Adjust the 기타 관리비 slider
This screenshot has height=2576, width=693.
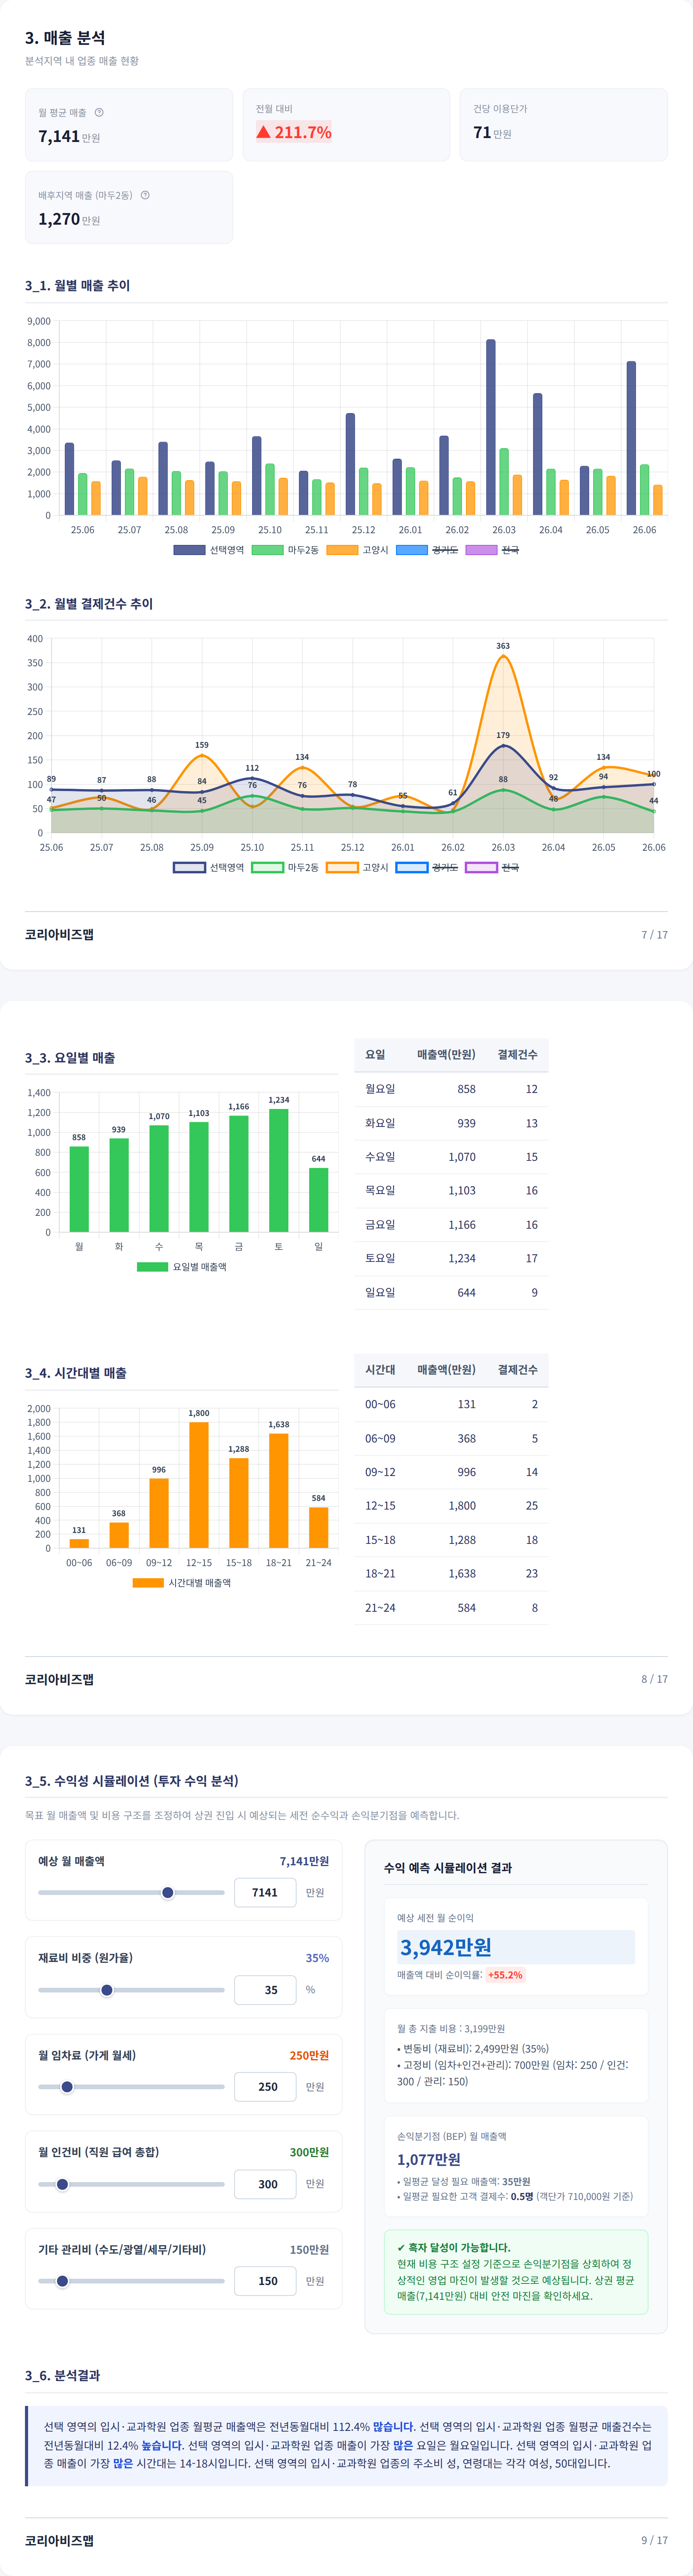point(131,2281)
